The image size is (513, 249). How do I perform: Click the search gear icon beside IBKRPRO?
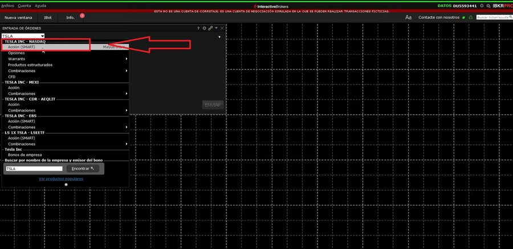click(488, 6)
